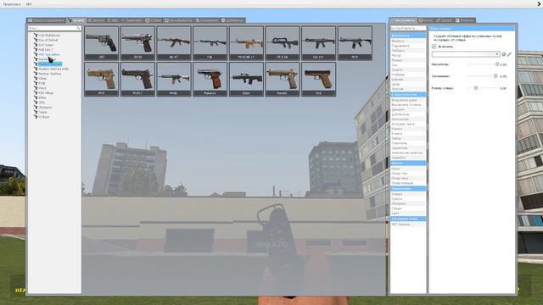The image size is (543, 305).
Task: Open the Дубликаты tab
Action: point(232,20)
